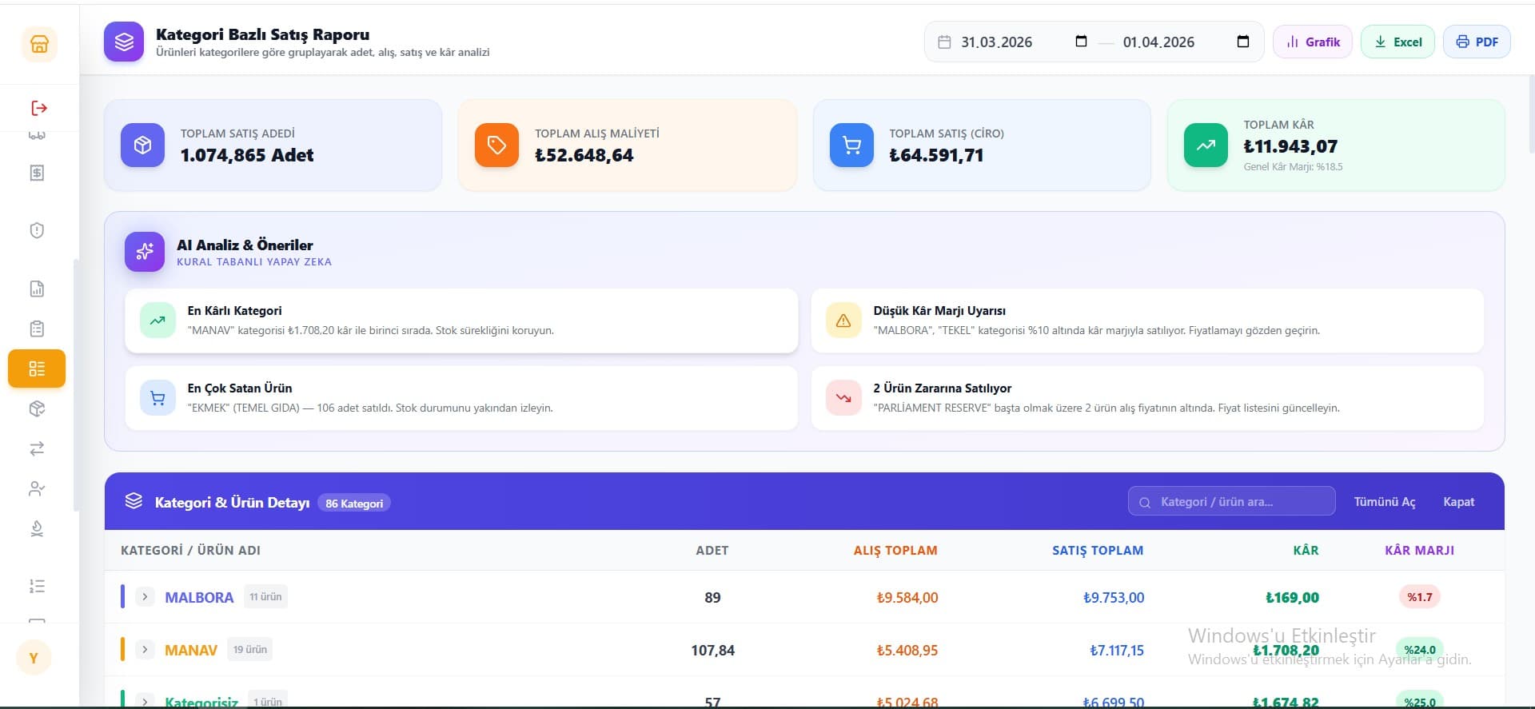Expand the MANAV category row

[145, 649]
